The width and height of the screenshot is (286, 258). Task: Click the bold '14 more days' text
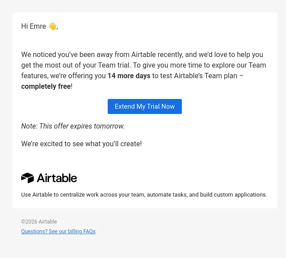pyautogui.click(x=129, y=76)
